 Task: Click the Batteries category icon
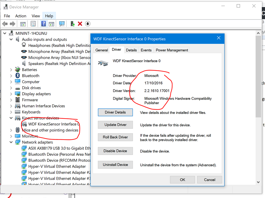tap(17, 69)
